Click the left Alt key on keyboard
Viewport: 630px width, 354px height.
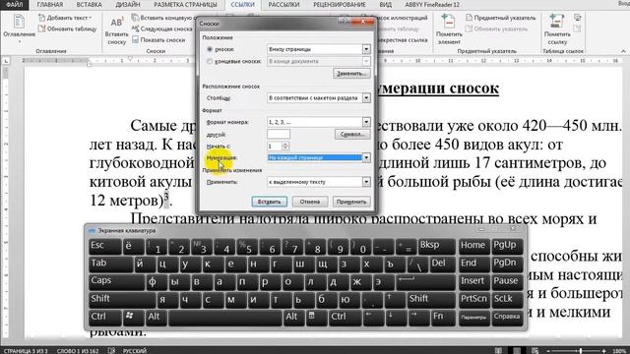[156, 319]
